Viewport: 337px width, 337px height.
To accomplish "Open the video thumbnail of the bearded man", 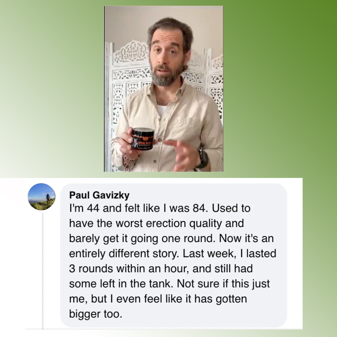I will 163,89.
